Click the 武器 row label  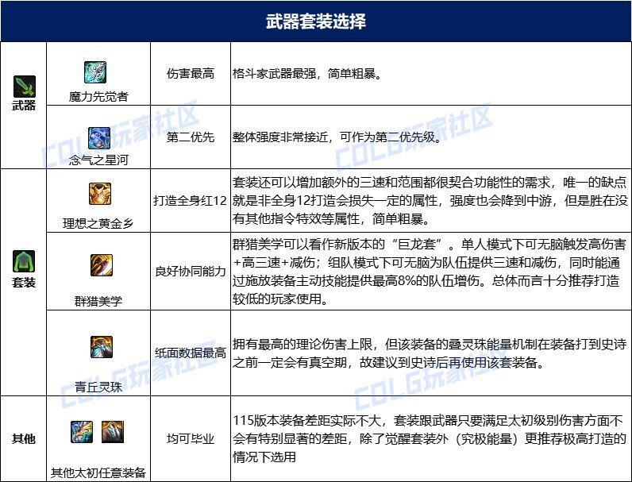click(x=24, y=106)
